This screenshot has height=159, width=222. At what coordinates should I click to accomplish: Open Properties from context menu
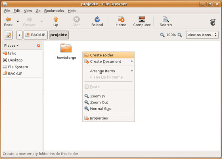coord(109,118)
